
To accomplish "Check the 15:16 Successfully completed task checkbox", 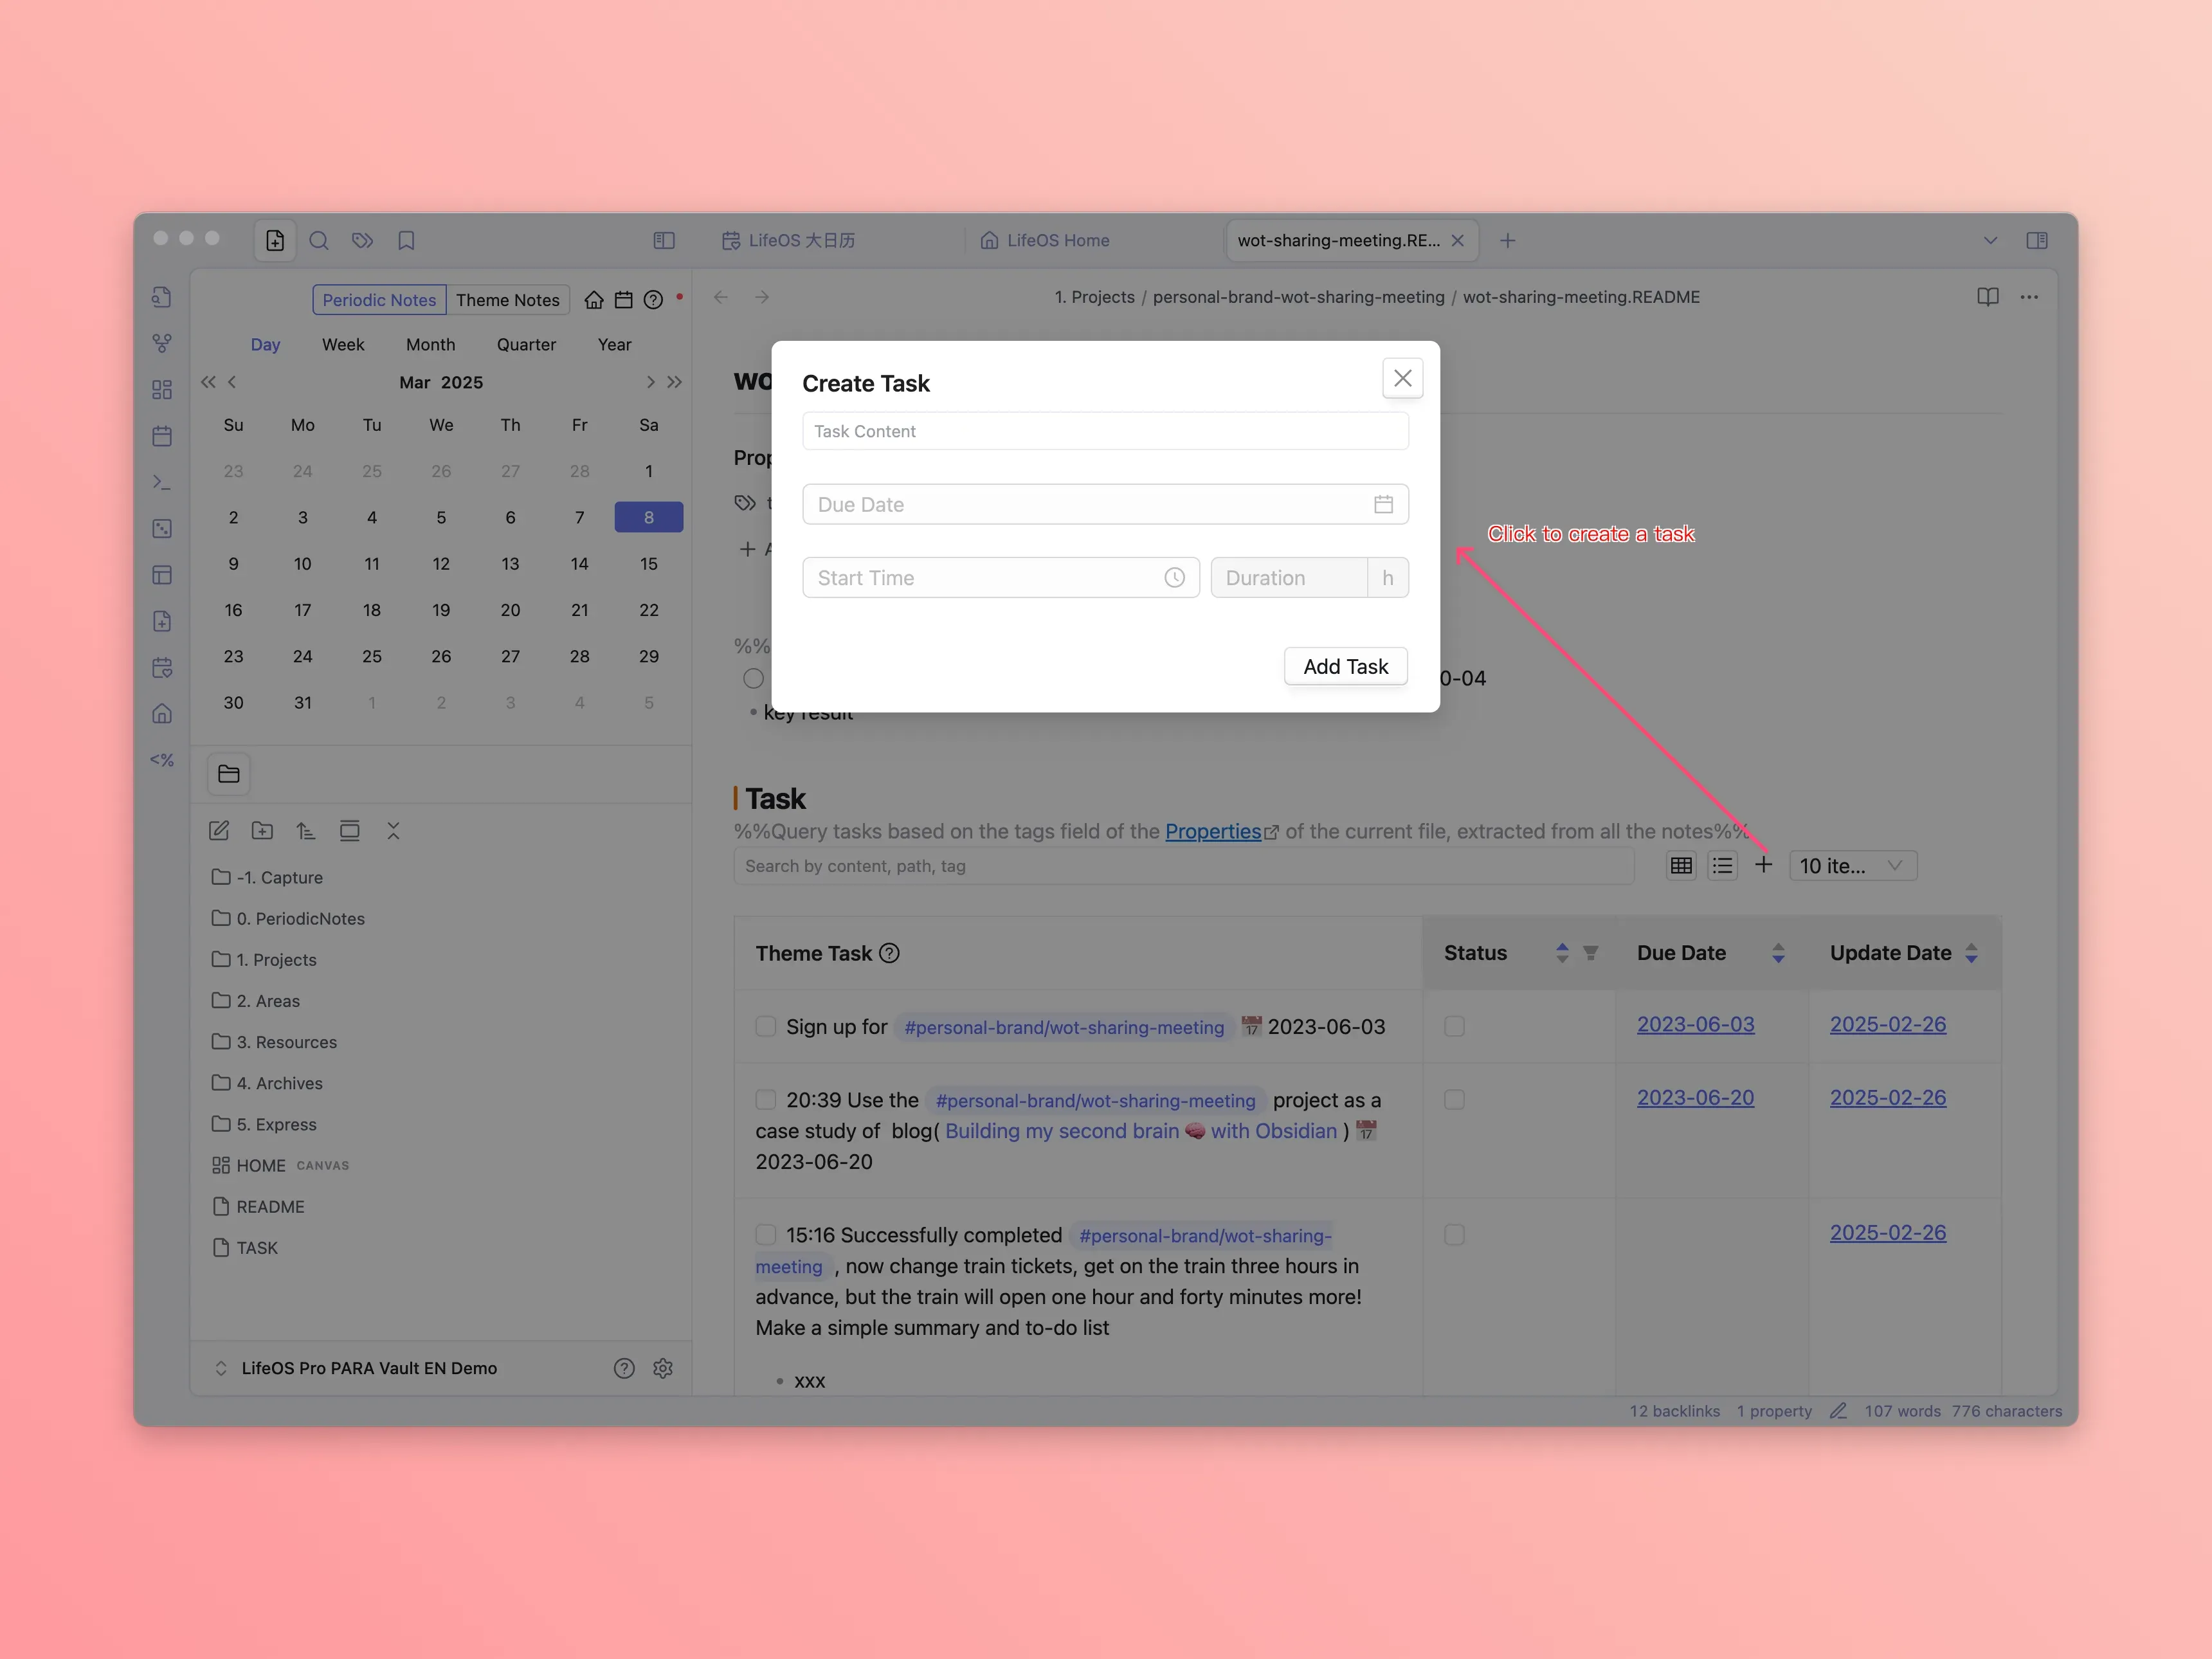I will pyautogui.click(x=766, y=1234).
